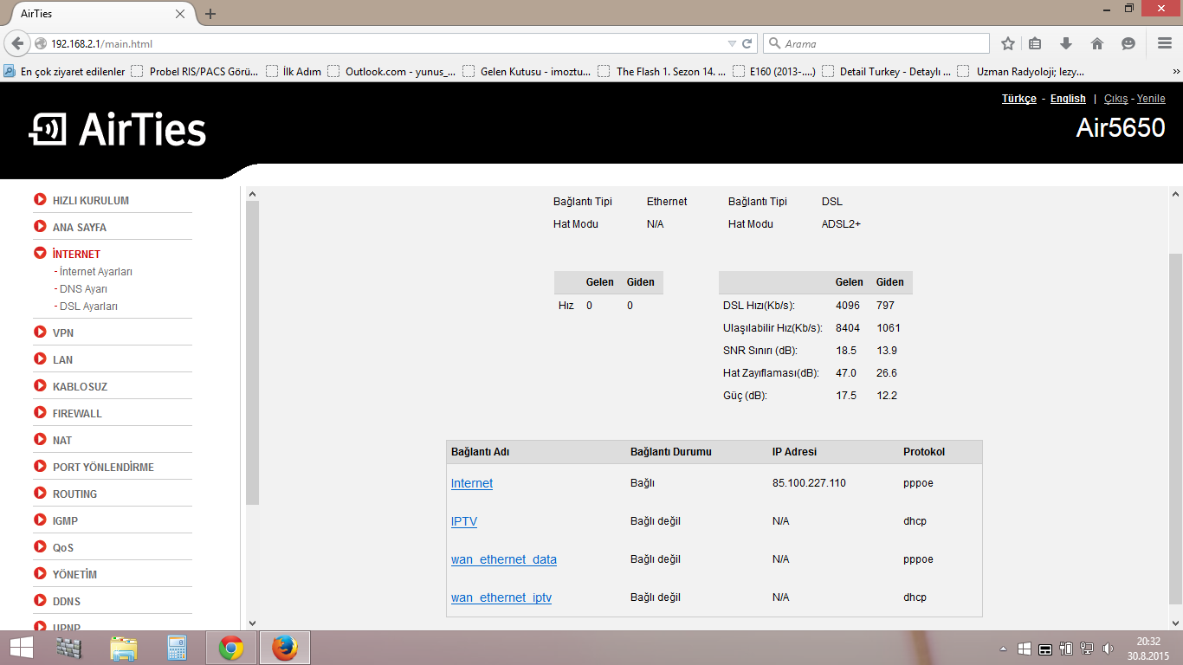Viewport: 1183px width, 665px height.
Task: Open a new tab with plus button
Action: (210, 14)
